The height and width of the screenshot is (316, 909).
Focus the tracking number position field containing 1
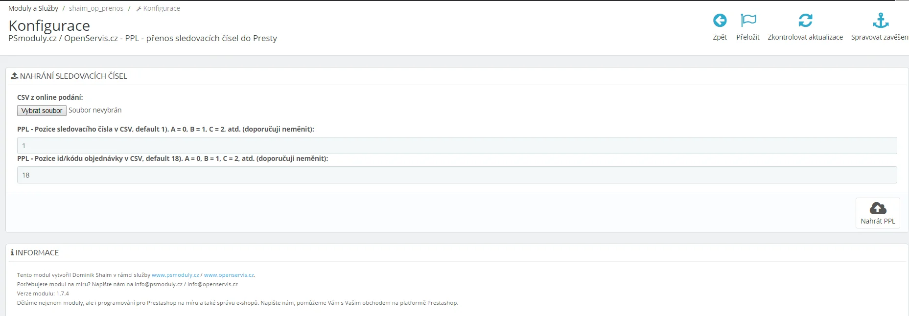[457, 146]
